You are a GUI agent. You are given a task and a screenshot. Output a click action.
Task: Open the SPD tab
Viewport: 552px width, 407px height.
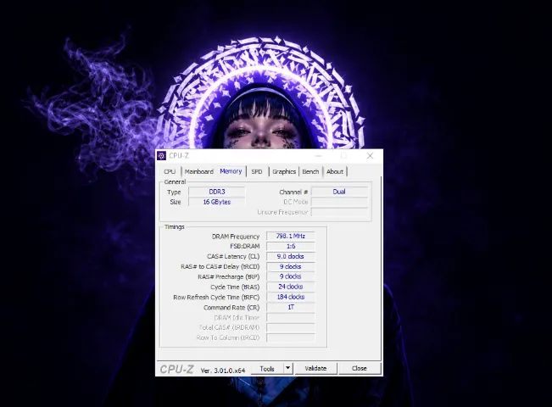pos(257,171)
